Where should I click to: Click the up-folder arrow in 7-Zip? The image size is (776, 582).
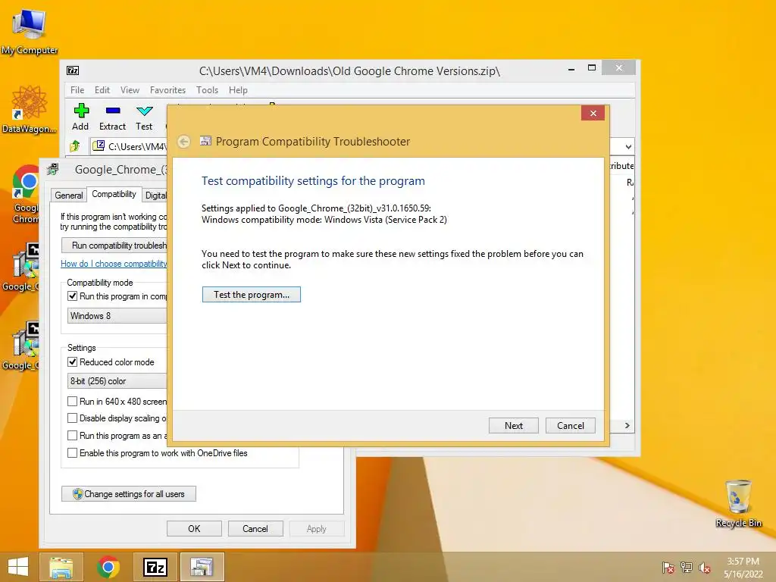click(75, 146)
